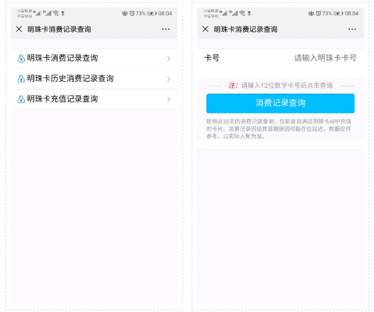Open the more options menu above the query list

tap(165, 29)
